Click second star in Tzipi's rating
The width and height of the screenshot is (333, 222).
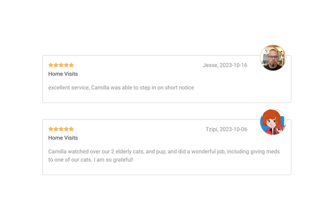pyautogui.click(x=56, y=129)
